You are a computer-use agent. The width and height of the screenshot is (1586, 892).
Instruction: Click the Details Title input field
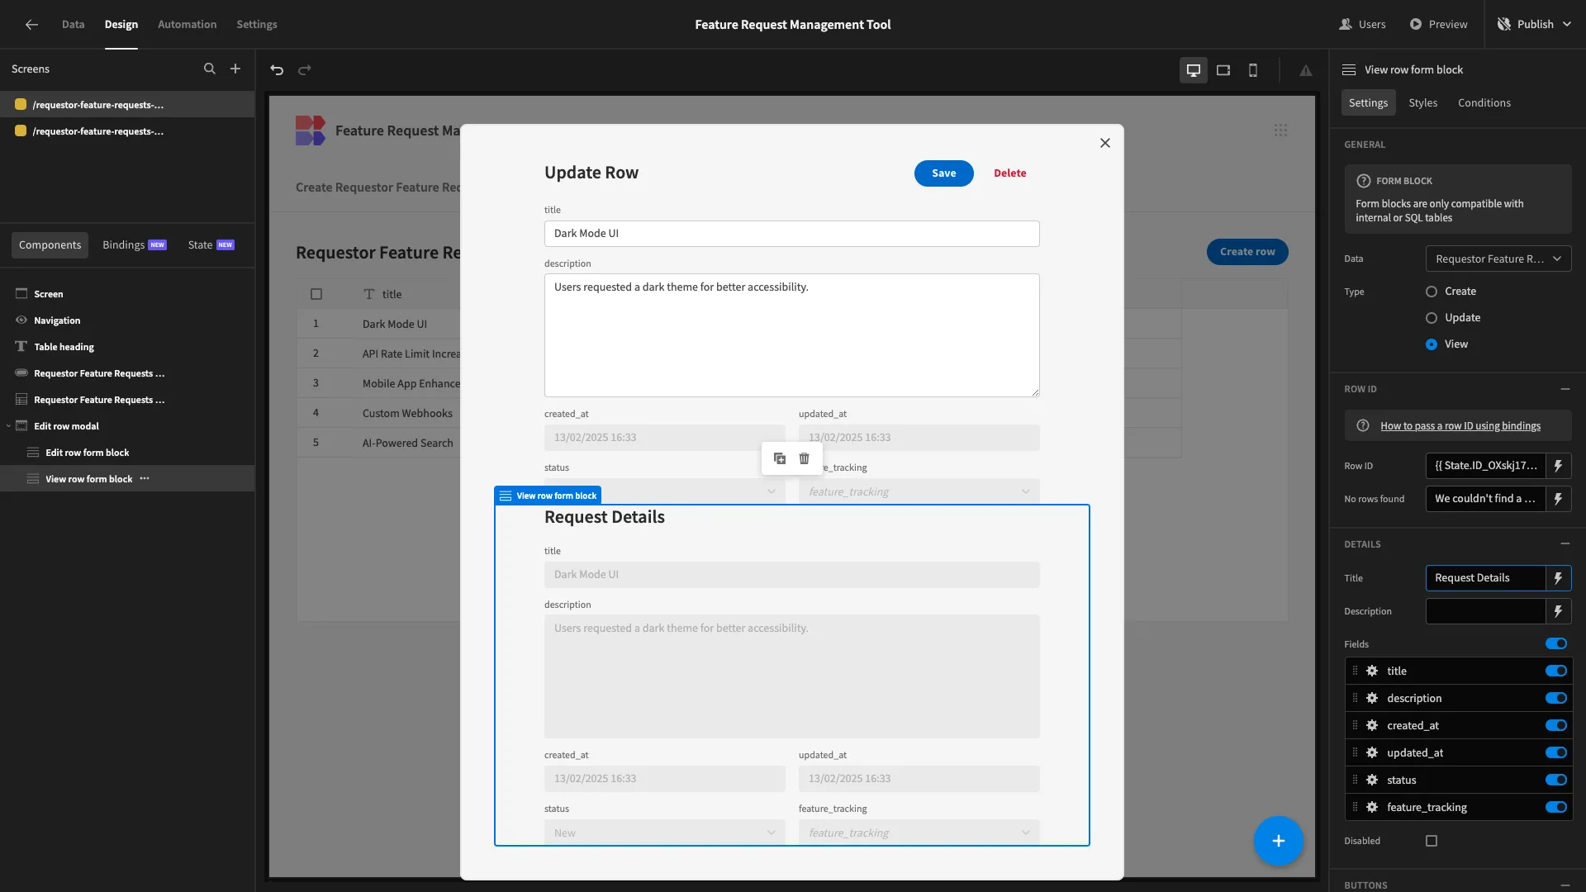coord(1485,578)
